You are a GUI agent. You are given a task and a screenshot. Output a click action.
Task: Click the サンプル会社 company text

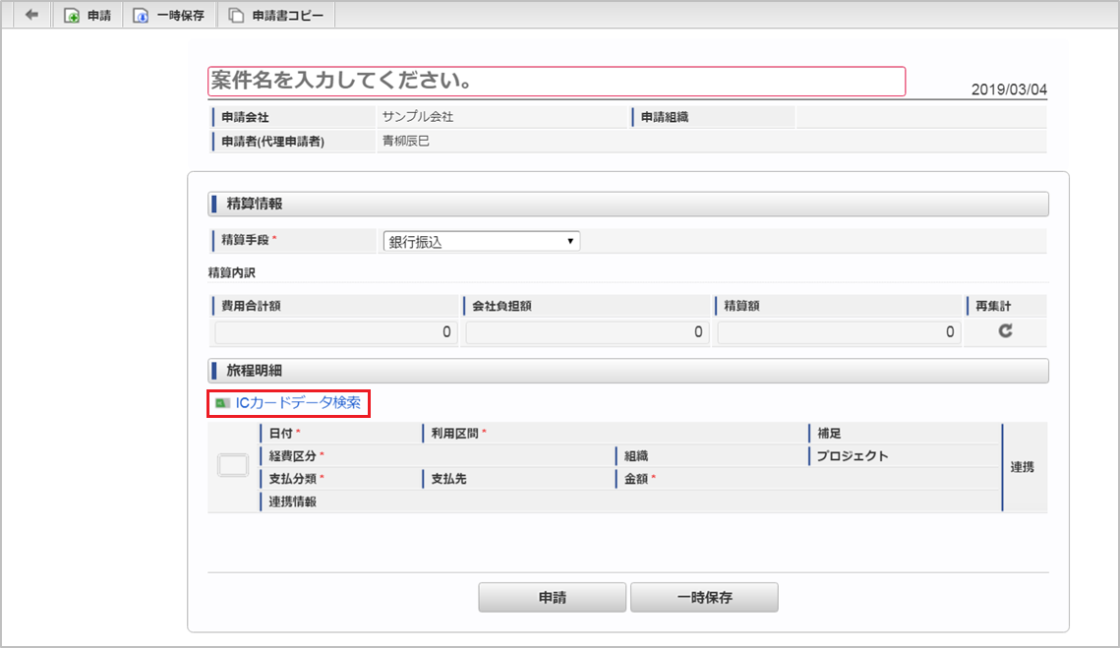pyautogui.click(x=418, y=116)
